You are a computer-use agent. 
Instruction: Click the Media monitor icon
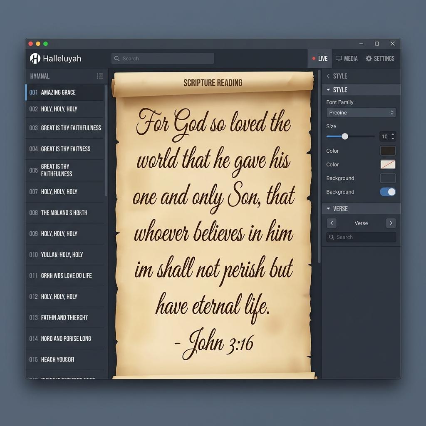[x=338, y=58]
